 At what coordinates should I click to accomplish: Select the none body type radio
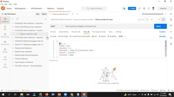coord(51,36)
